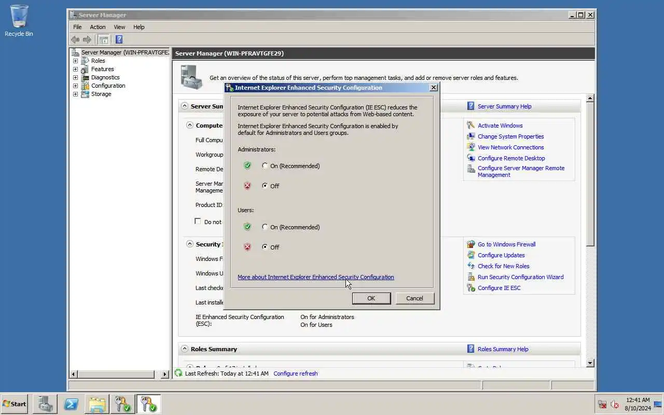Image resolution: width=664 pixels, height=415 pixels.
Task: Click the Run Security Configuration Wizard icon
Action: pyautogui.click(x=471, y=277)
